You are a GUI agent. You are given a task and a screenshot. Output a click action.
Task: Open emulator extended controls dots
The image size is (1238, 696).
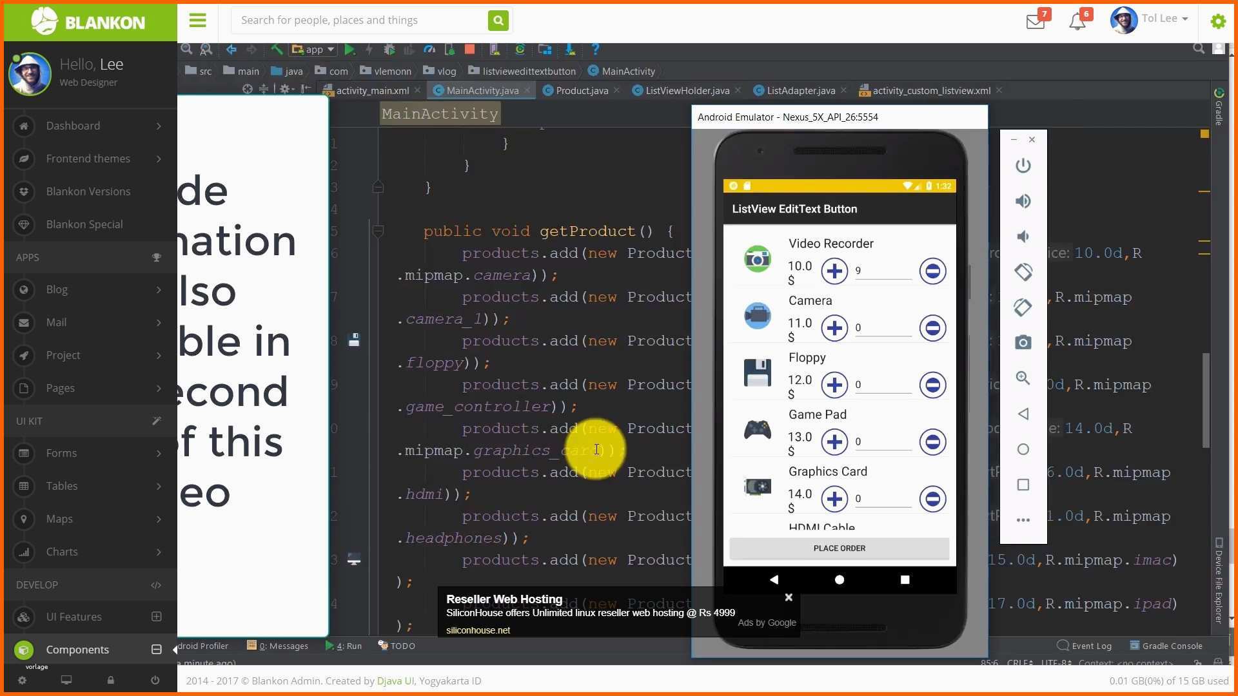(1023, 520)
